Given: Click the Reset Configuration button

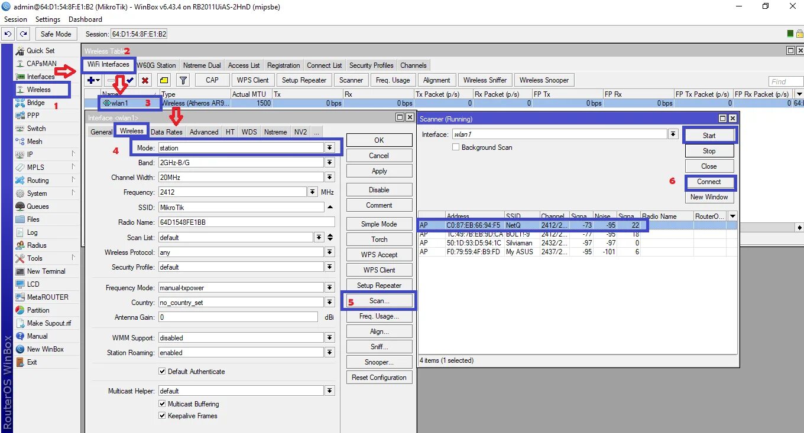Looking at the screenshot, I should [x=379, y=378].
